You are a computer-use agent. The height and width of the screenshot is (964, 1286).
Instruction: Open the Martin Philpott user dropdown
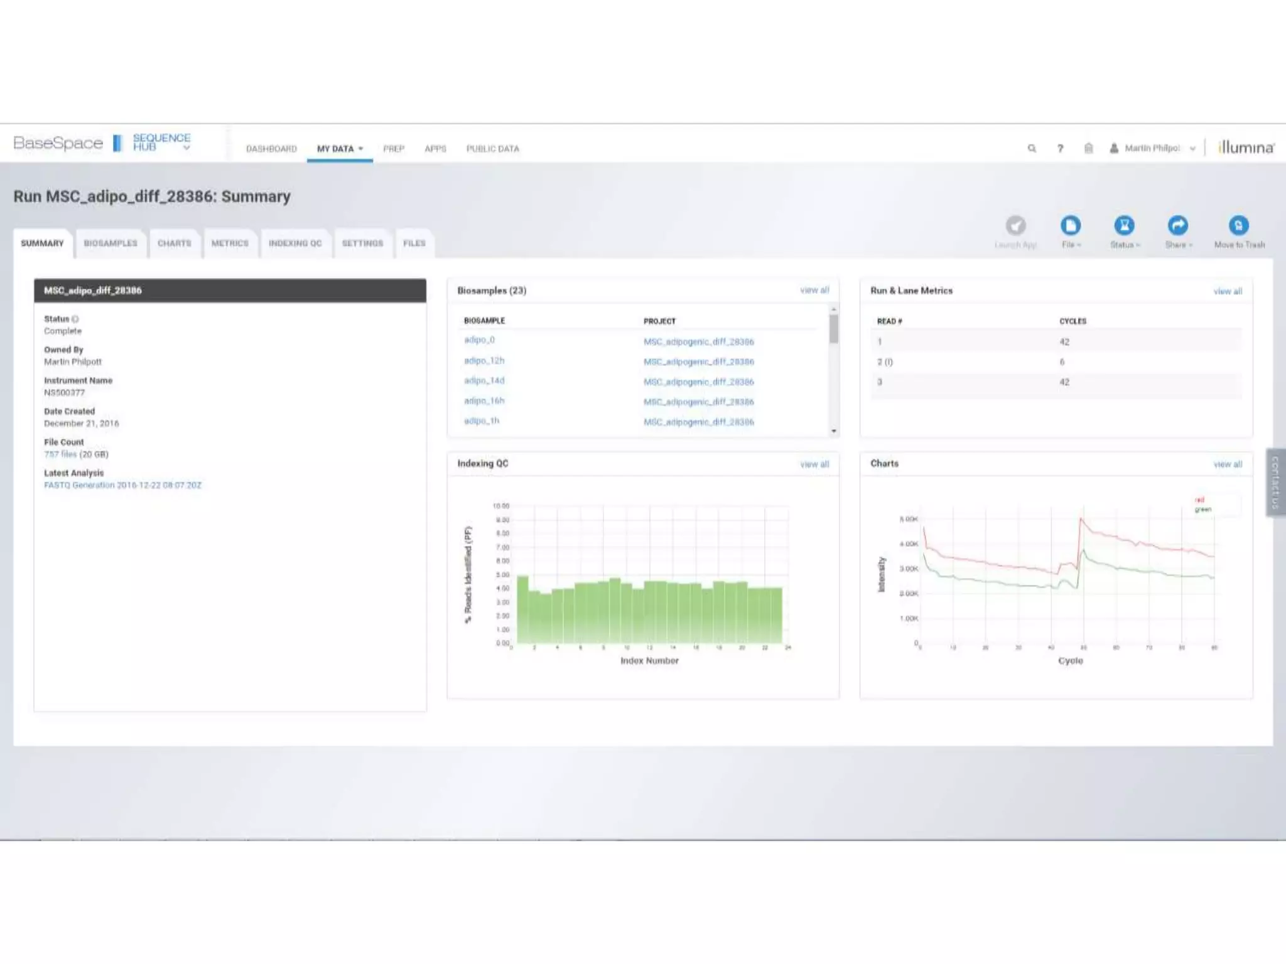pos(1152,149)
